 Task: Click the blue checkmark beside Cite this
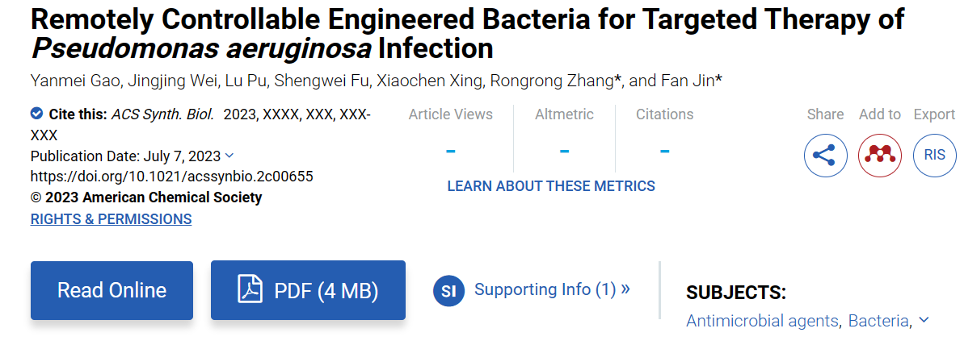coord(36,114)
